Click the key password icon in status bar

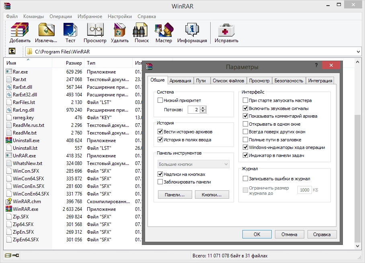coord(16,255)
